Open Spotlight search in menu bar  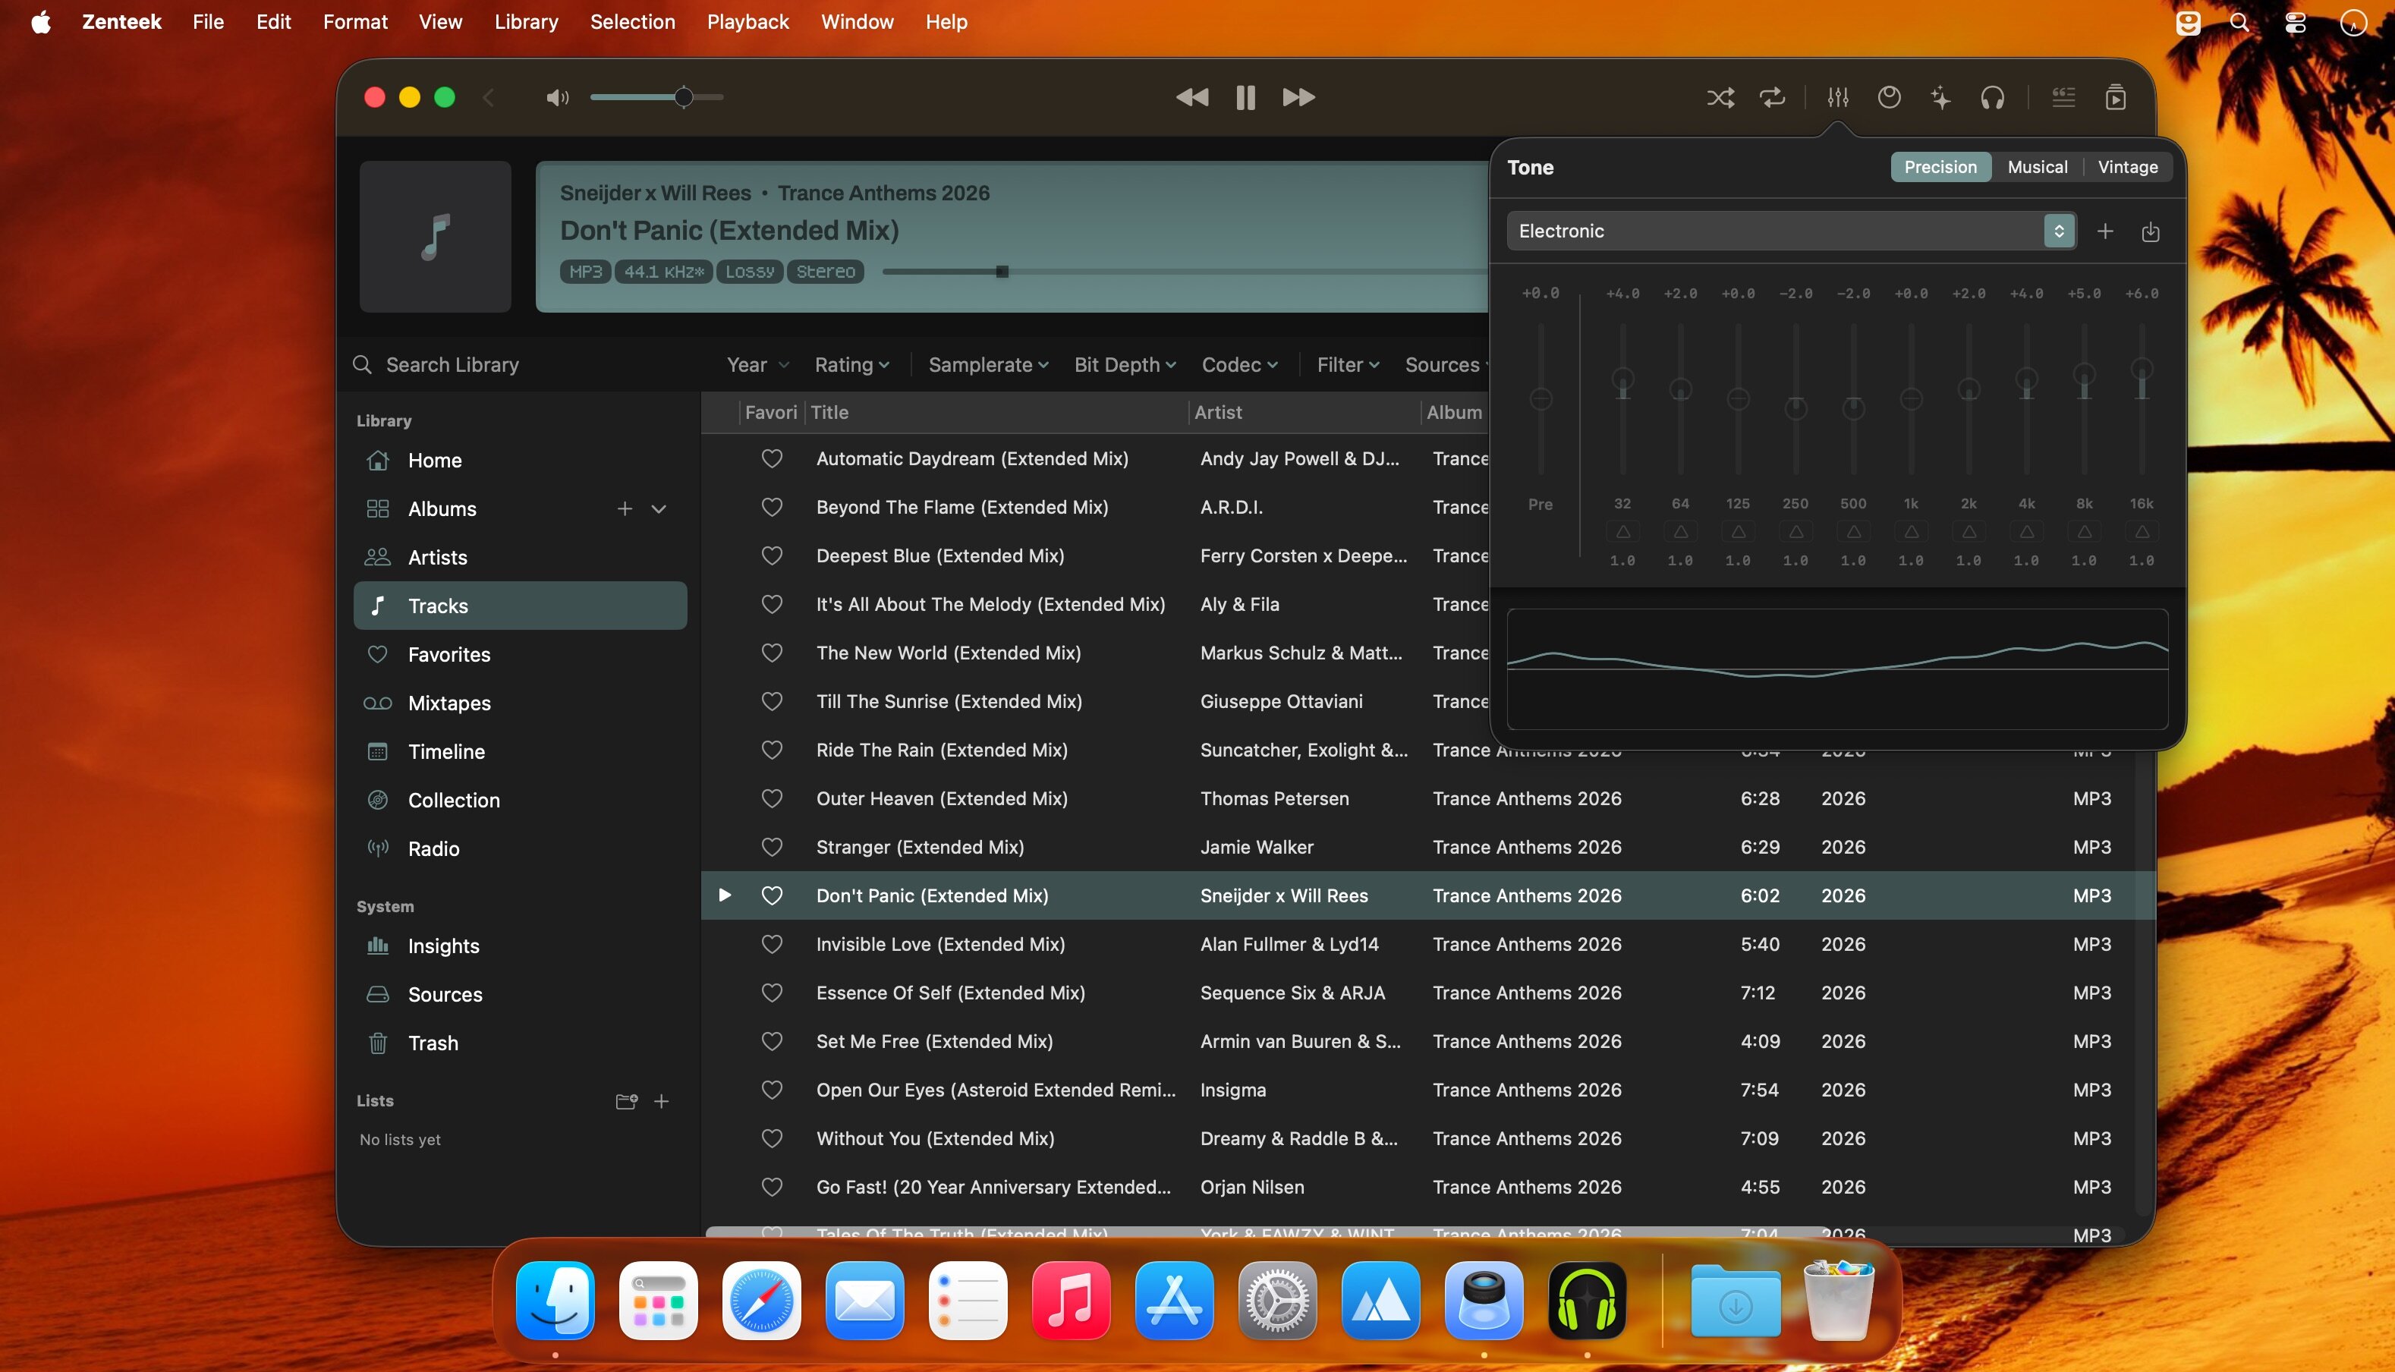click(x=2239, y=22)
